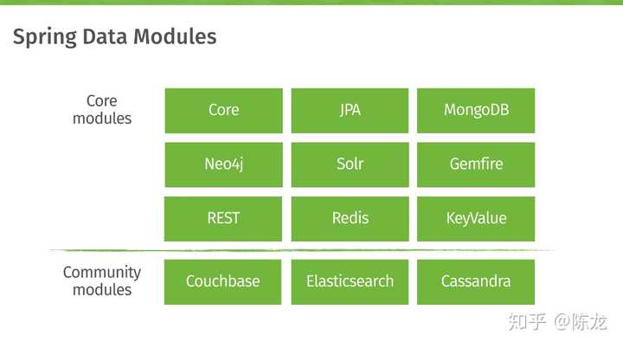Pick the Redis module box
Screen dimensions: 623x348
pyautogui.click(x=350, y=218)
